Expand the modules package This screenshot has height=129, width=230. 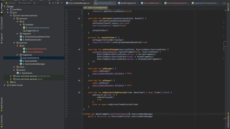(x=21, y=25)
